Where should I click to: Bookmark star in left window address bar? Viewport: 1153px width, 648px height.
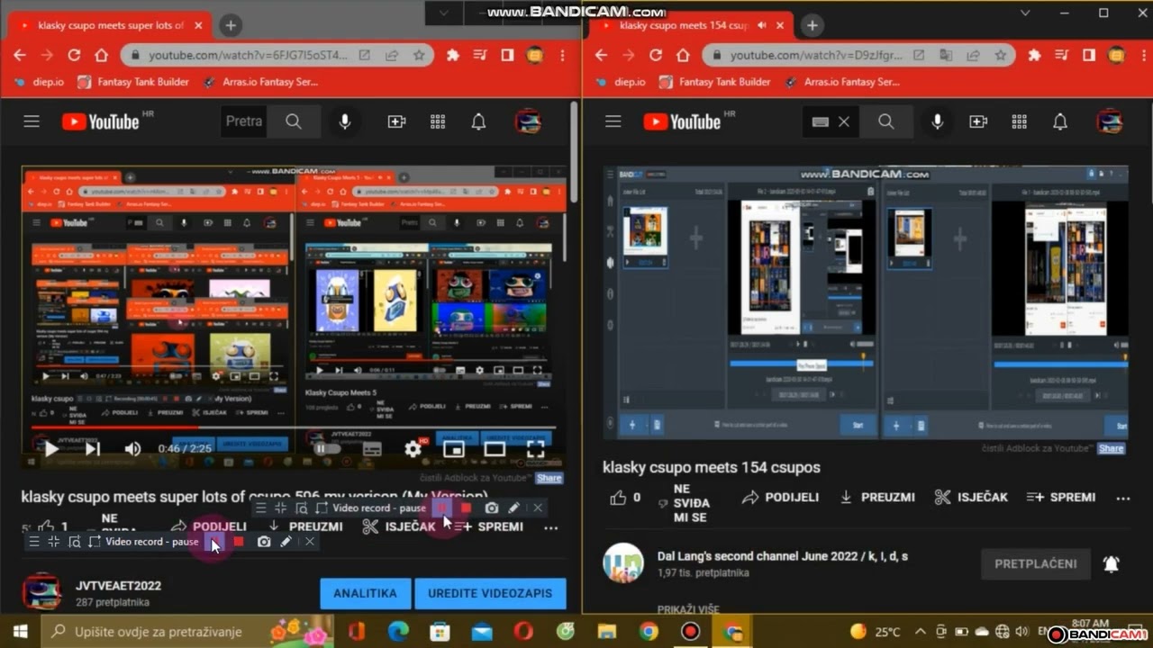click(419, 55)
